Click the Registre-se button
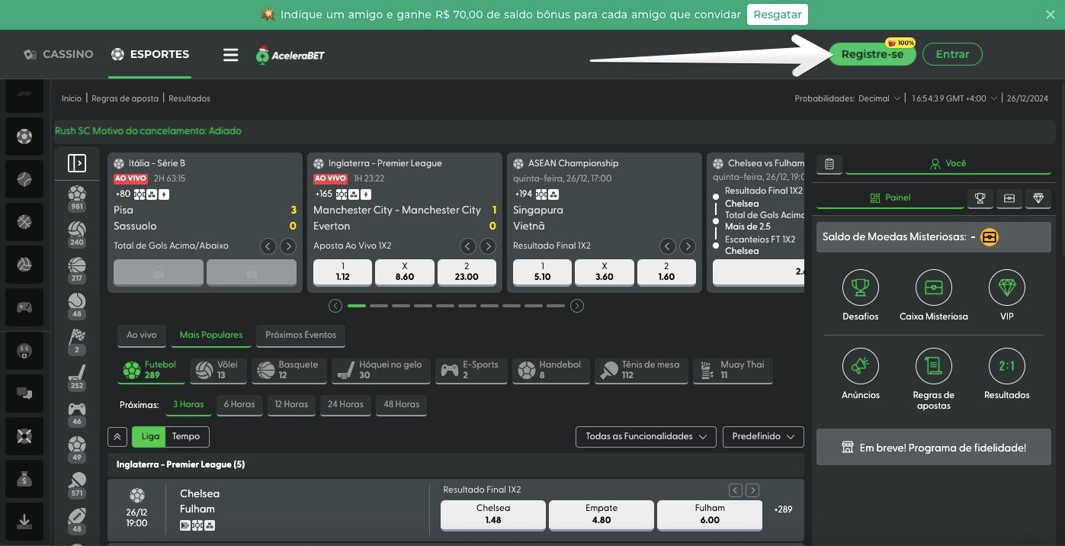Screen dimensions: 1065x546 click(x=872, y=55)
